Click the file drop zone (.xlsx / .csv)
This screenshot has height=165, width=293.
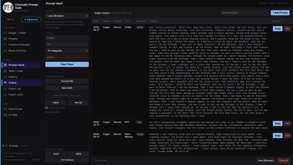67,95
